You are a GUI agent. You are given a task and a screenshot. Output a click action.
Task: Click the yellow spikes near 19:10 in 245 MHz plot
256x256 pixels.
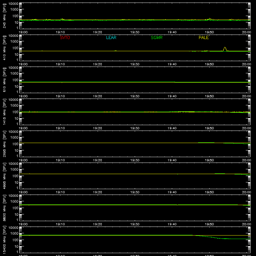tap(62, 19)
